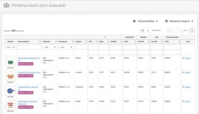Click the Zisk value 107.49
The height and width of the screenshot is (114, 199).
tap(154, 101)
